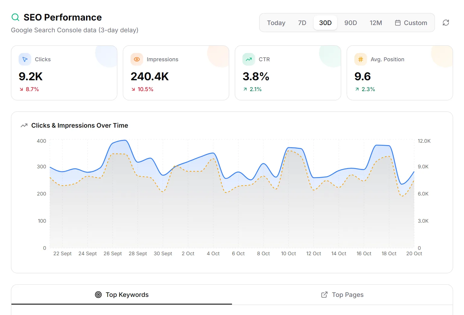The height and width of the screenshot is (315, 464).
Task: Click the 12.0K right axis label
Action: click(x=424, y=141)
